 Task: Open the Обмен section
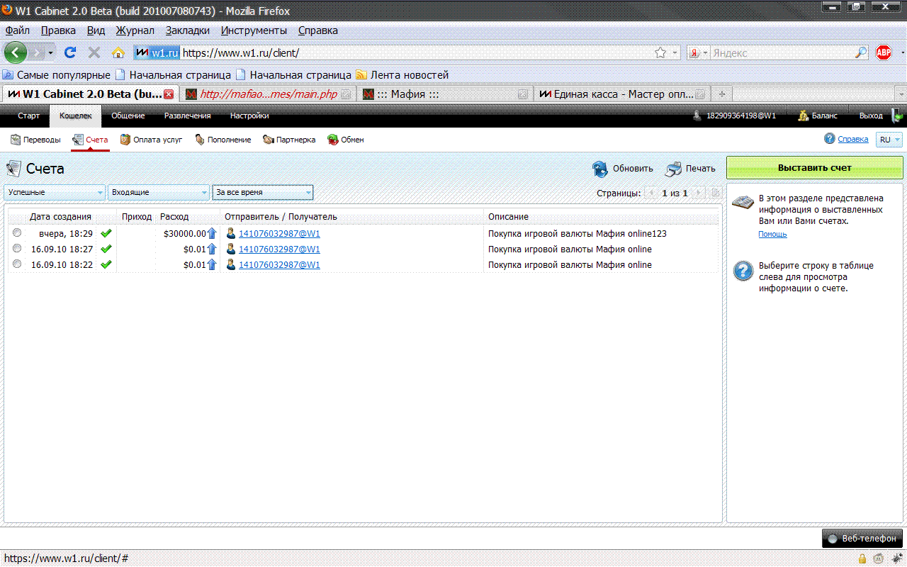346,140
